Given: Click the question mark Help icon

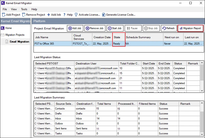Looking at the screenshot, I should click(x=64, y=15).
